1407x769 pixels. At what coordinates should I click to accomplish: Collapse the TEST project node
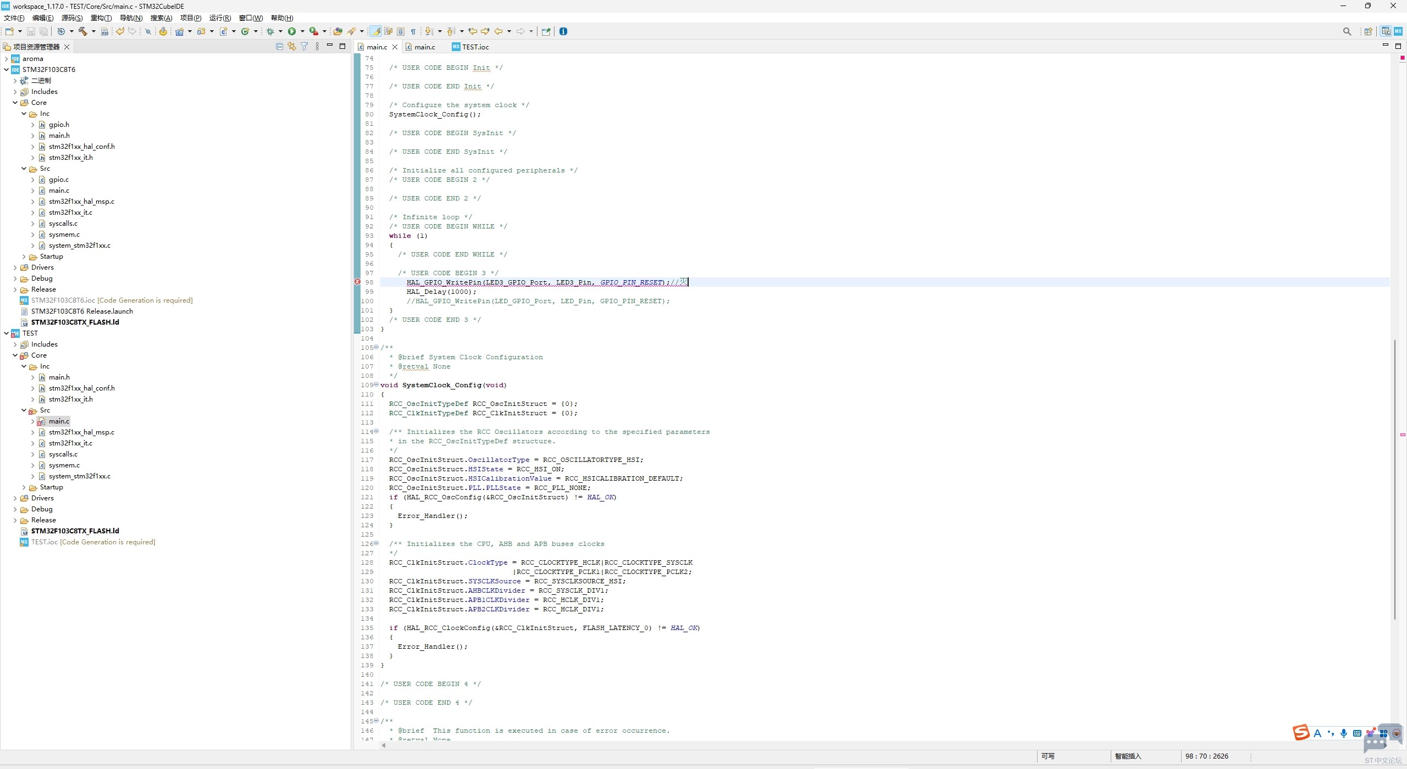[6, 333]
